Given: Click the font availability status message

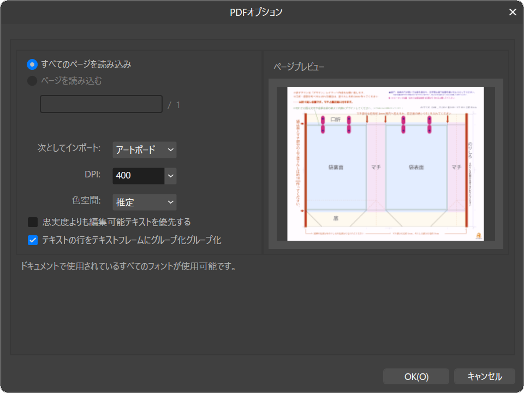Looking at the screenshot, I should (x=128, y=268).
